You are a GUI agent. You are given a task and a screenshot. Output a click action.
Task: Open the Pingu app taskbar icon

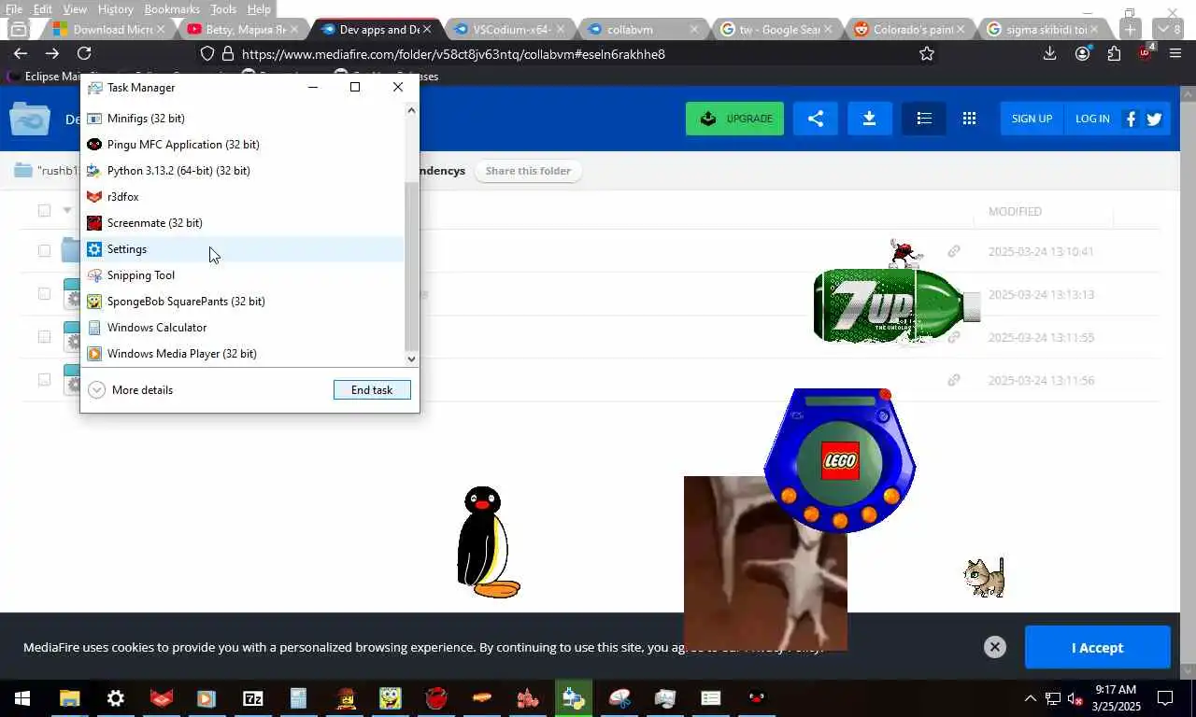757,697
